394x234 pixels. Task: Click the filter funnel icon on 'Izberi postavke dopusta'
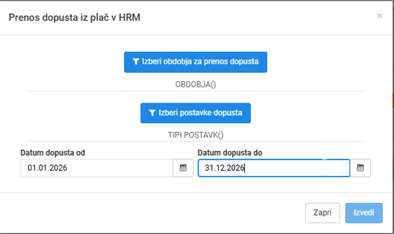[152, 113]
